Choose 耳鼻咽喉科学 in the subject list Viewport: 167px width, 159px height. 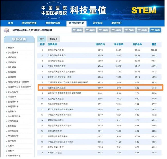pos(14,156)
